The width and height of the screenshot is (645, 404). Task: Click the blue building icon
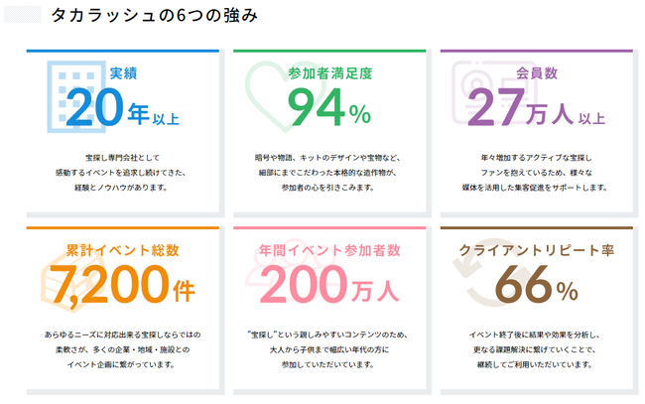tap(76, 96)
